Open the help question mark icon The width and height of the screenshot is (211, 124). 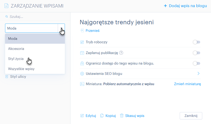(x=121, y=53)
